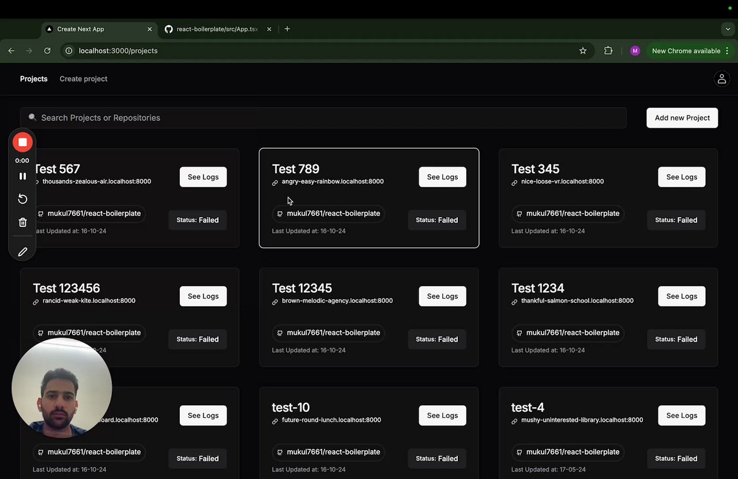Open the pencil drawing tool in recorder
Screen dimensions: 738x479
[22, 252]
